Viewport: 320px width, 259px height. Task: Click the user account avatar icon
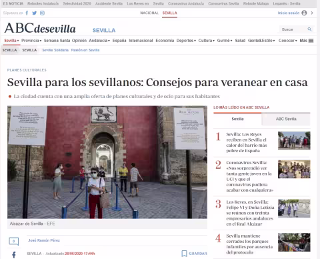coord(304,13)
